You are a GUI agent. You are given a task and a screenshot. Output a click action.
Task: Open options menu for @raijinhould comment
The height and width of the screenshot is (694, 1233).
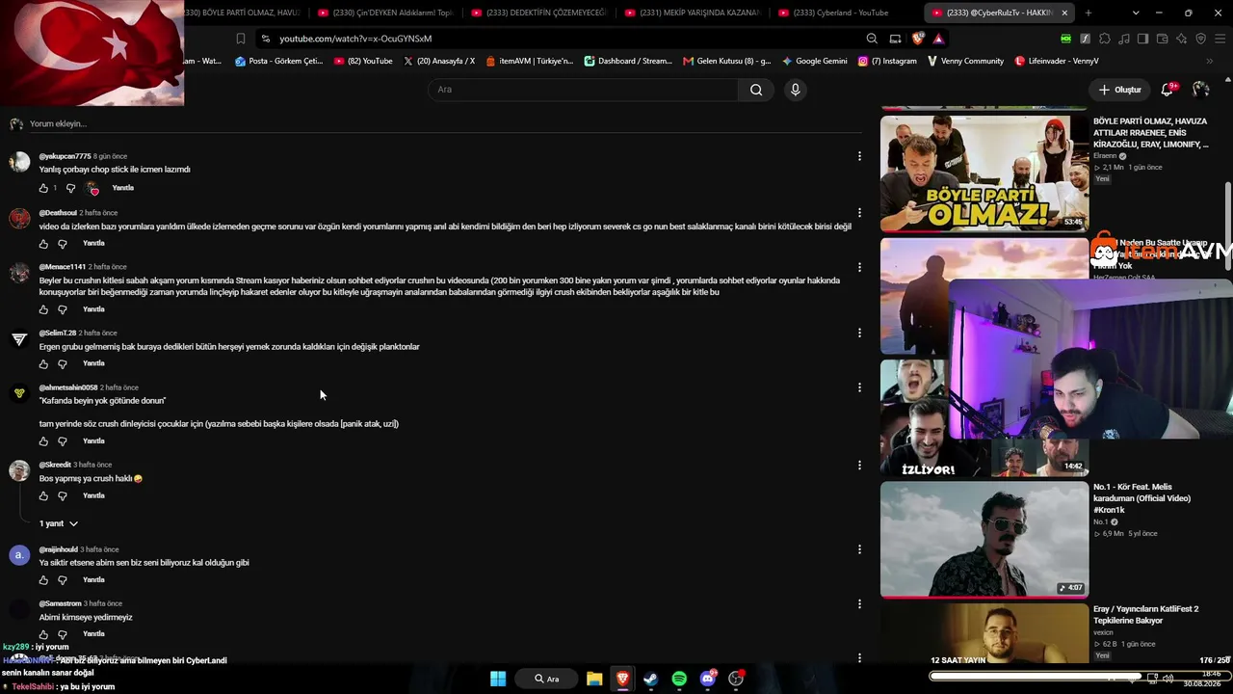(859, 549)
